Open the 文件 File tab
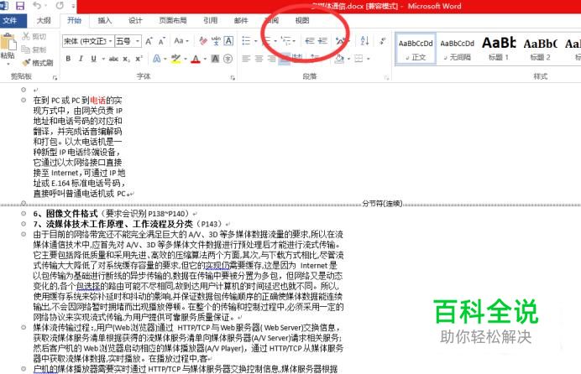The width and height of the screenshot is (581, 374). tap(10, 21)
